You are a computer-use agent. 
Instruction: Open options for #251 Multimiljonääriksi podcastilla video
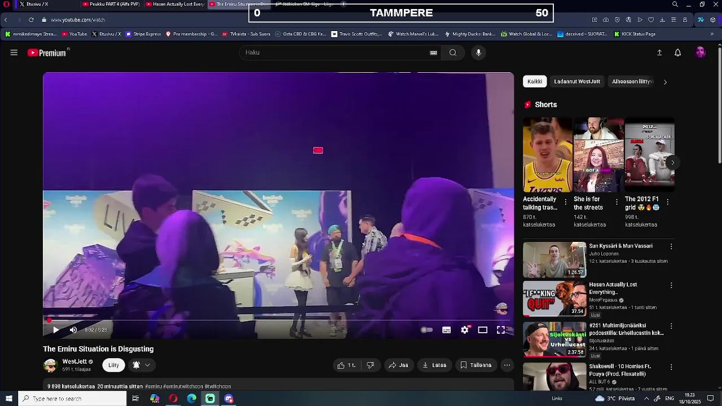(x=671, y=326)
